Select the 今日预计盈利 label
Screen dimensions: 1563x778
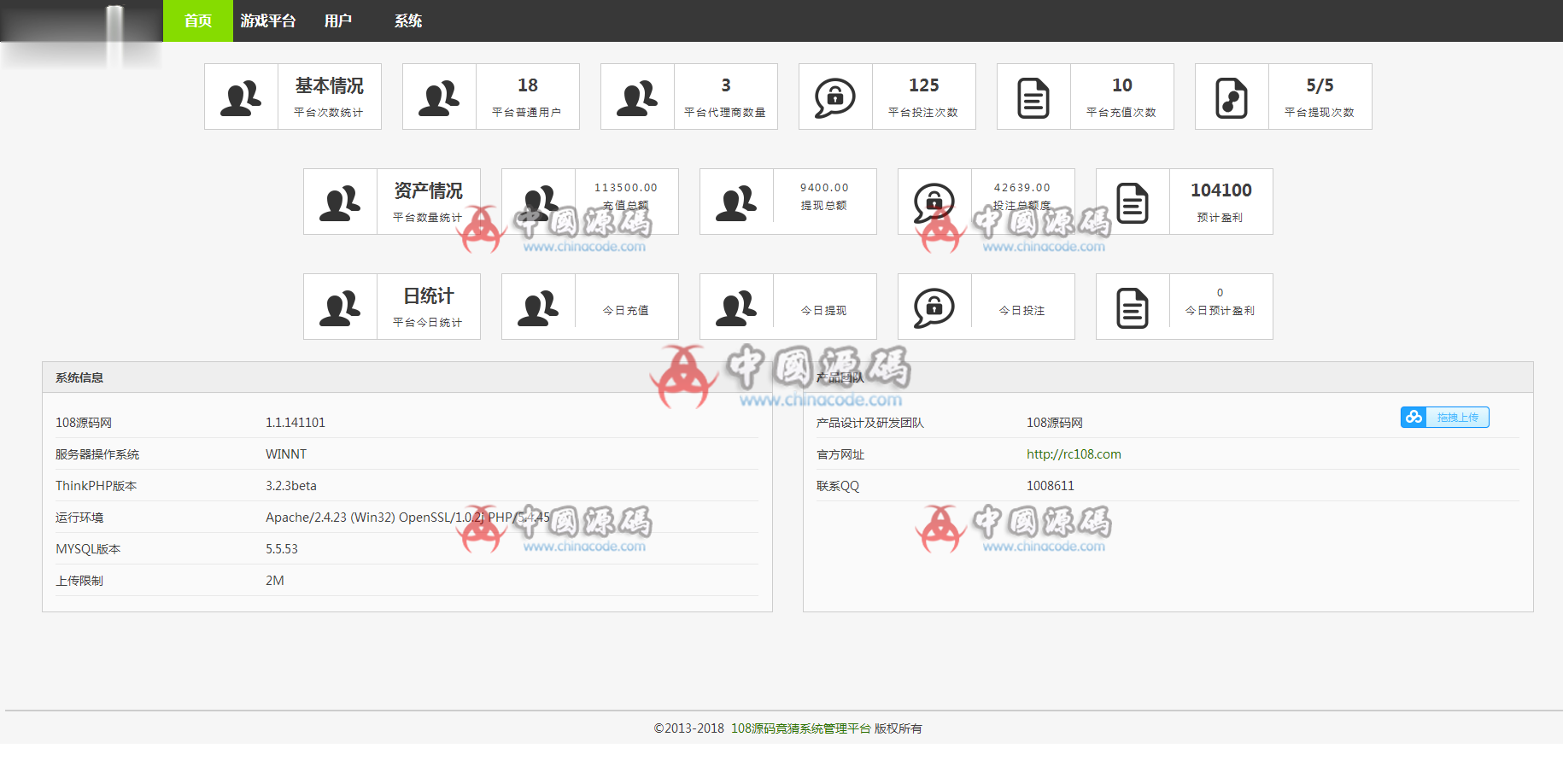coord(1220,311)
